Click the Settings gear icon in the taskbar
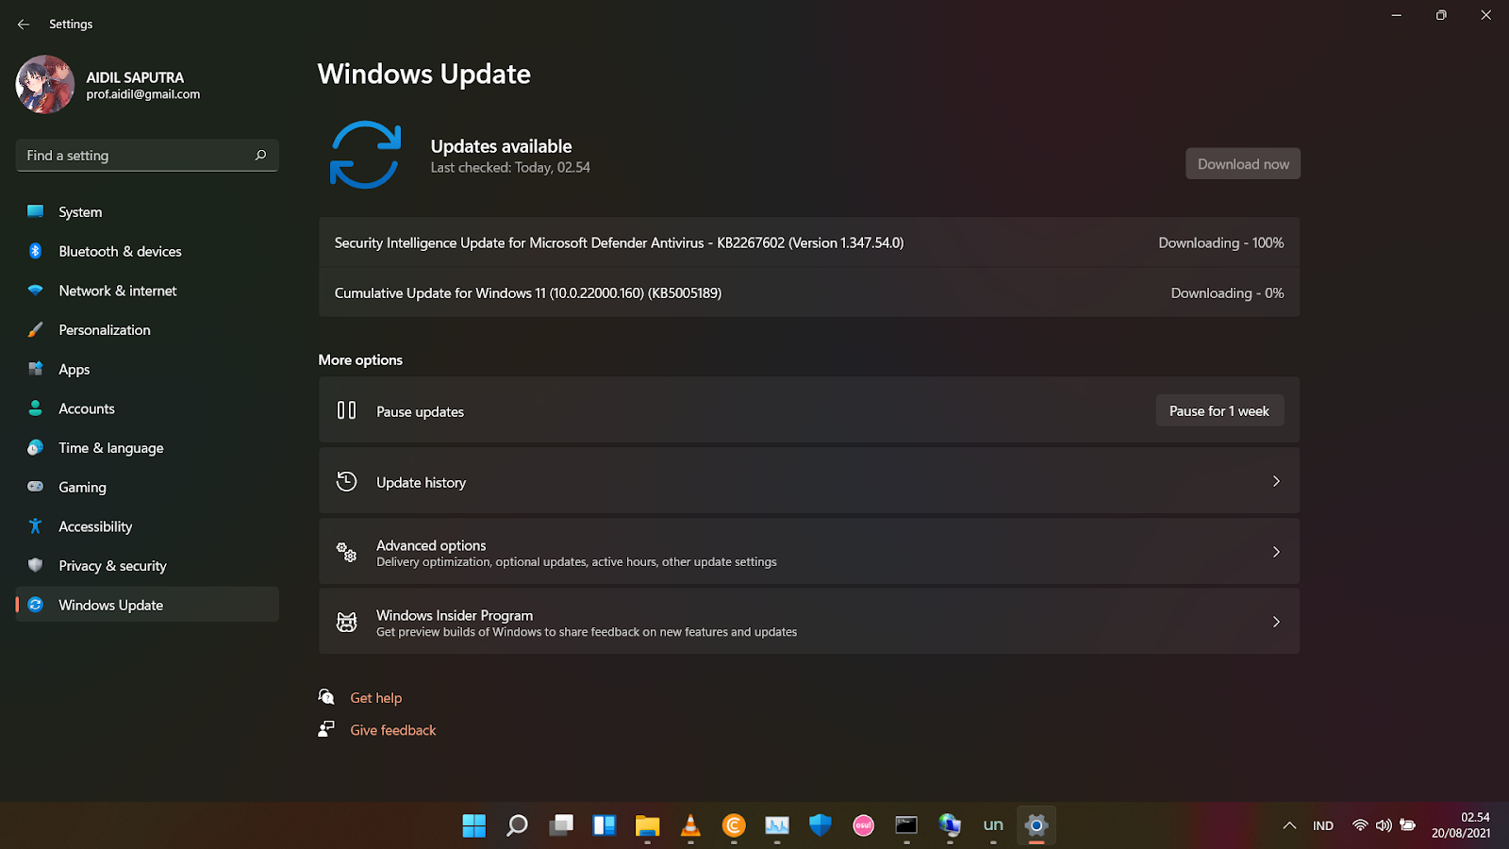This screenshot has width=1509, height=849. (1036, 825)
